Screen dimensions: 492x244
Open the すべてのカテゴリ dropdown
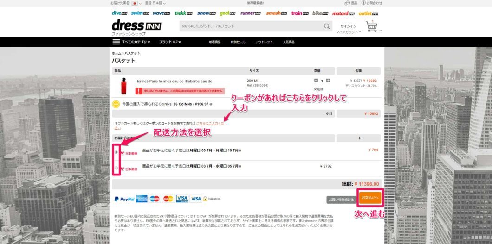point(136,42)
